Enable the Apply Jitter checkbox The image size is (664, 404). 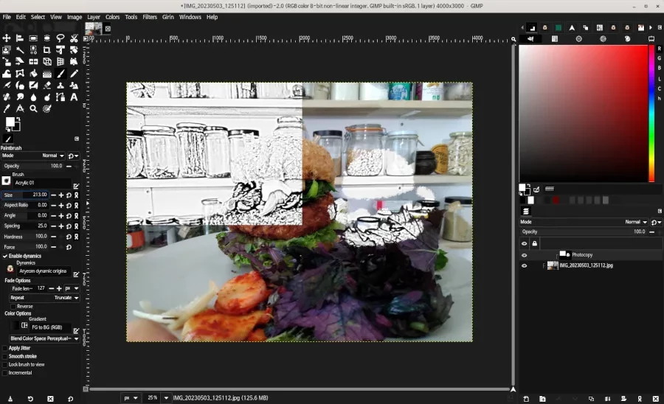(5, 348)
